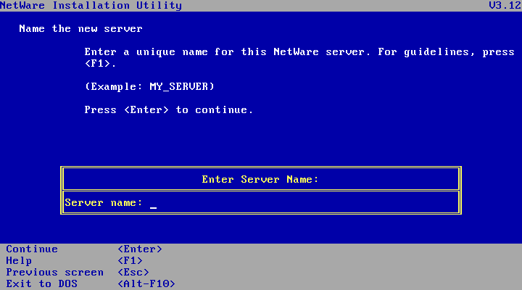Click the 'Name the new server' heading

[x=80, y=29]
